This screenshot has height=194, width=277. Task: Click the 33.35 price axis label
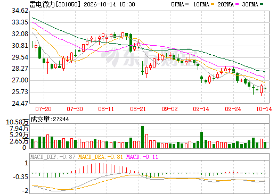tap(20, 22)
